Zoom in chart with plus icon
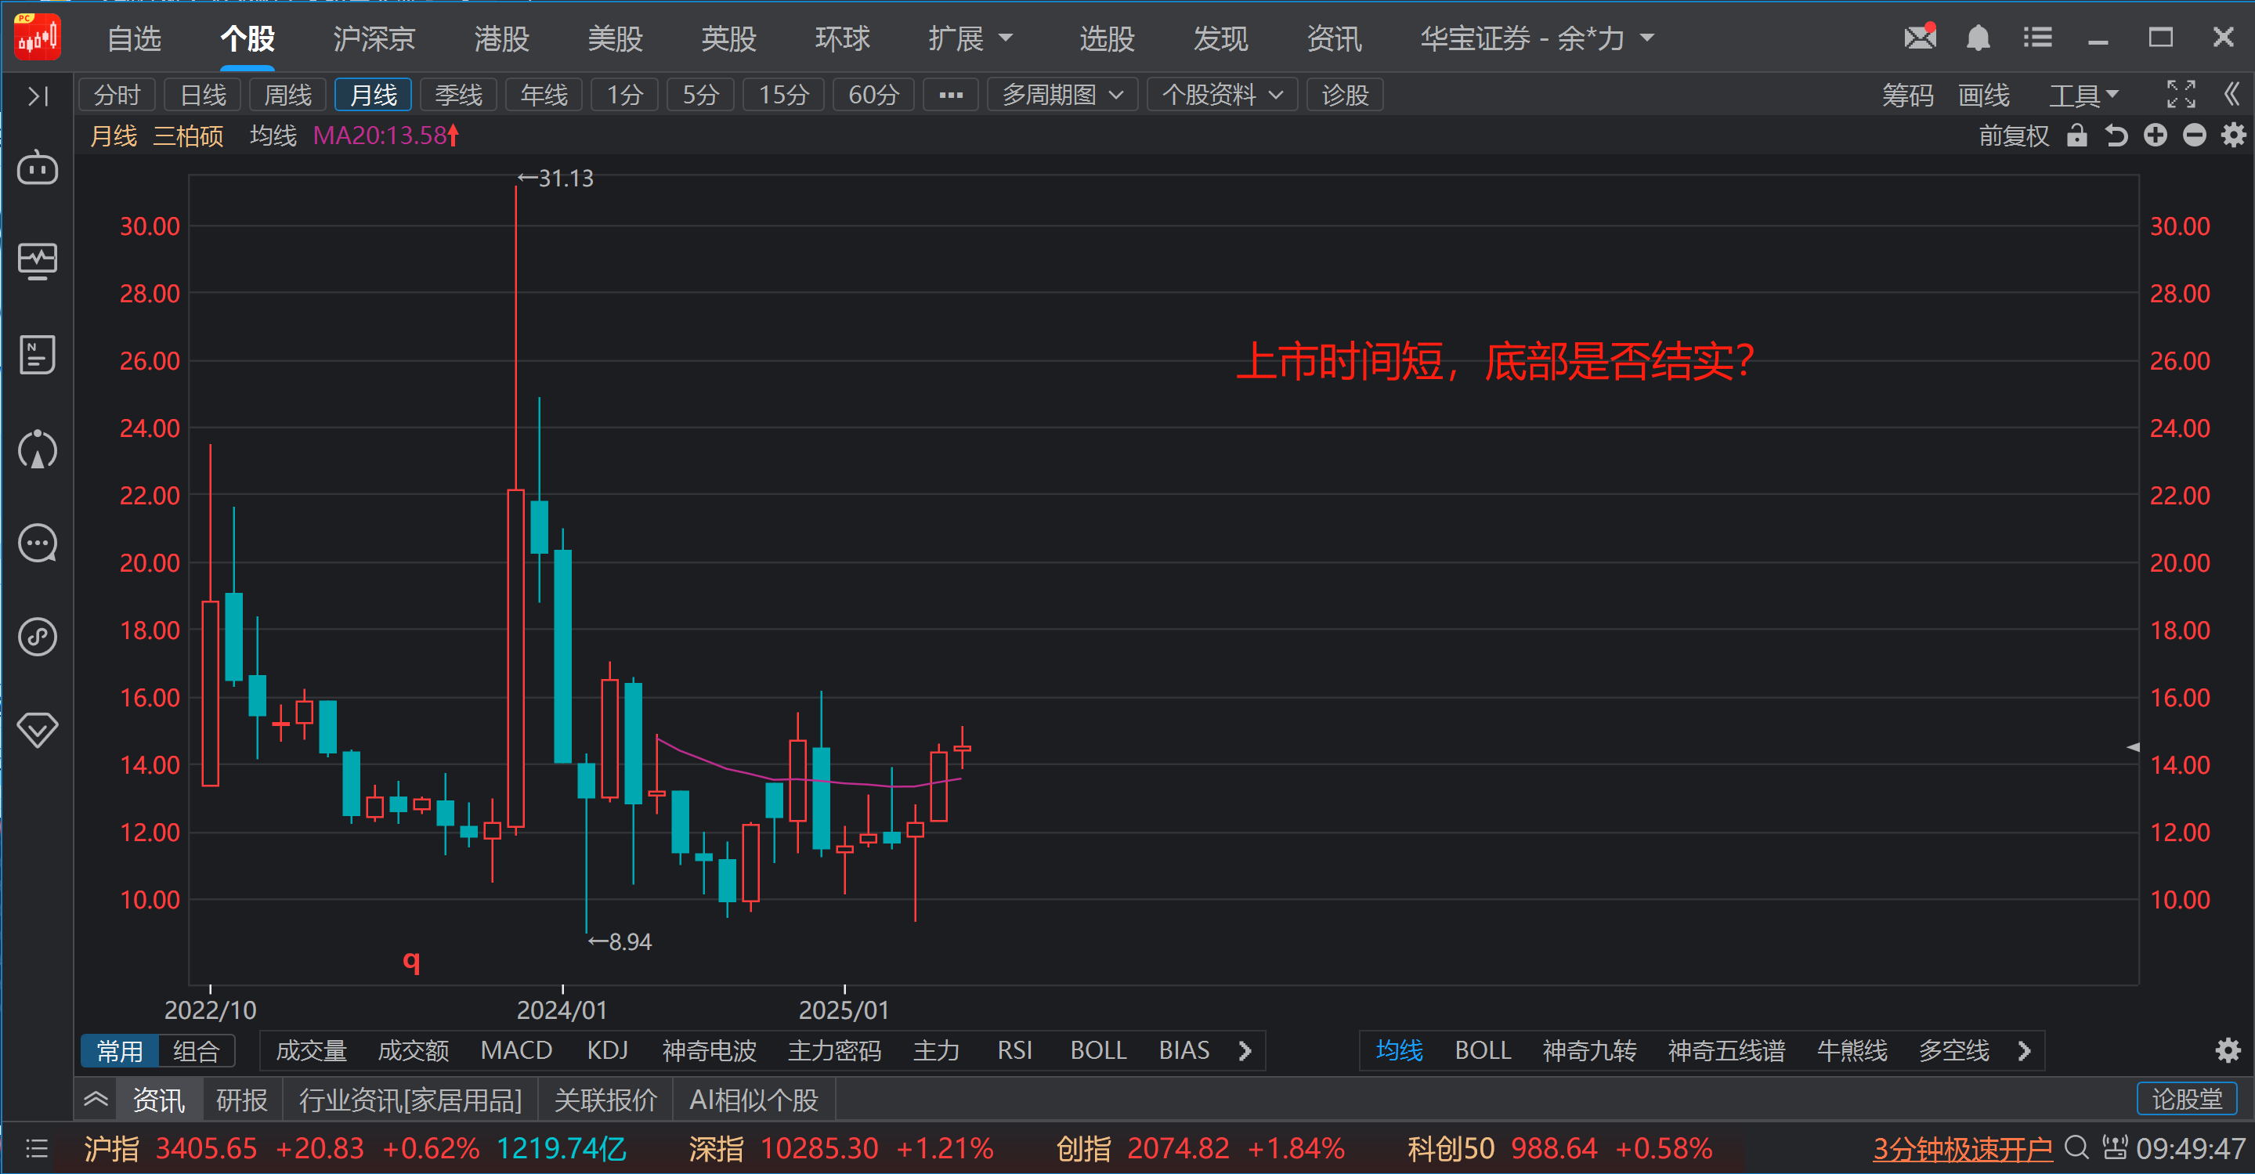Image resolution: width=2255 pixels, height=1174 pixels. click(2156, 135)
